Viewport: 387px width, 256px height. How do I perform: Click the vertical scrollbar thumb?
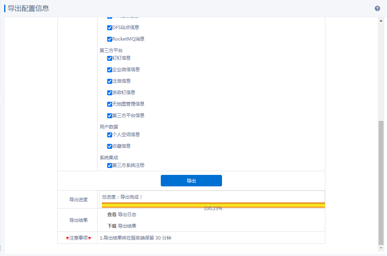(381, 182)
